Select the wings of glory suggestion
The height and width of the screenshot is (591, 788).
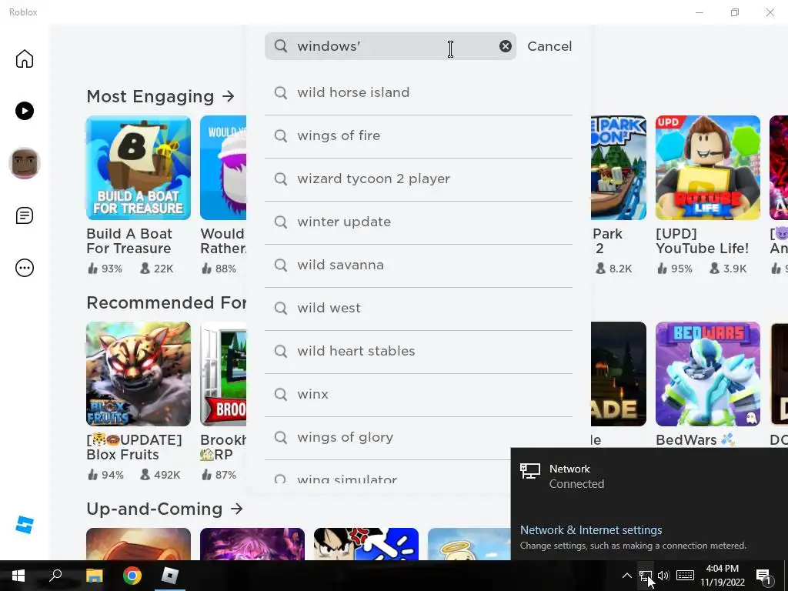(x=418, y=438)
